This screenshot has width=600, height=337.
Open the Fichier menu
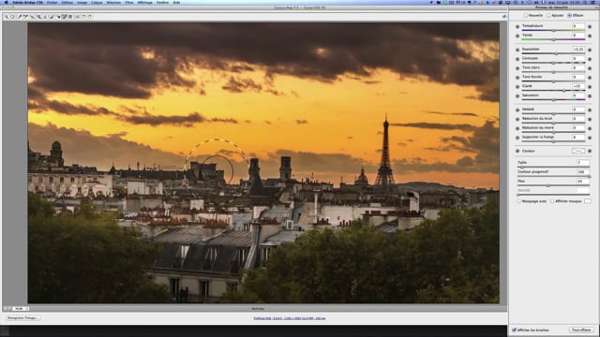coord(52,2)
